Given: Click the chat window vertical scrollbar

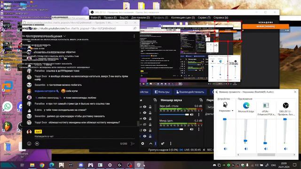Looking at the screenshot, I should pos(138,123).
